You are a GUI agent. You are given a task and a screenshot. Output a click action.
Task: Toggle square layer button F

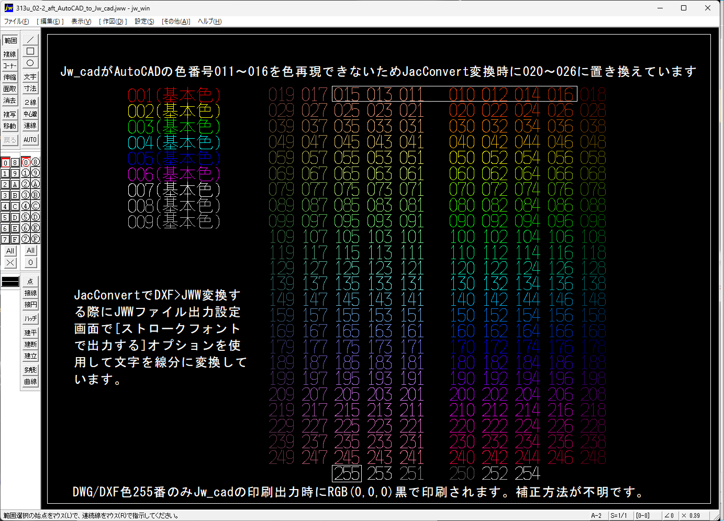(x=15, y=239)
